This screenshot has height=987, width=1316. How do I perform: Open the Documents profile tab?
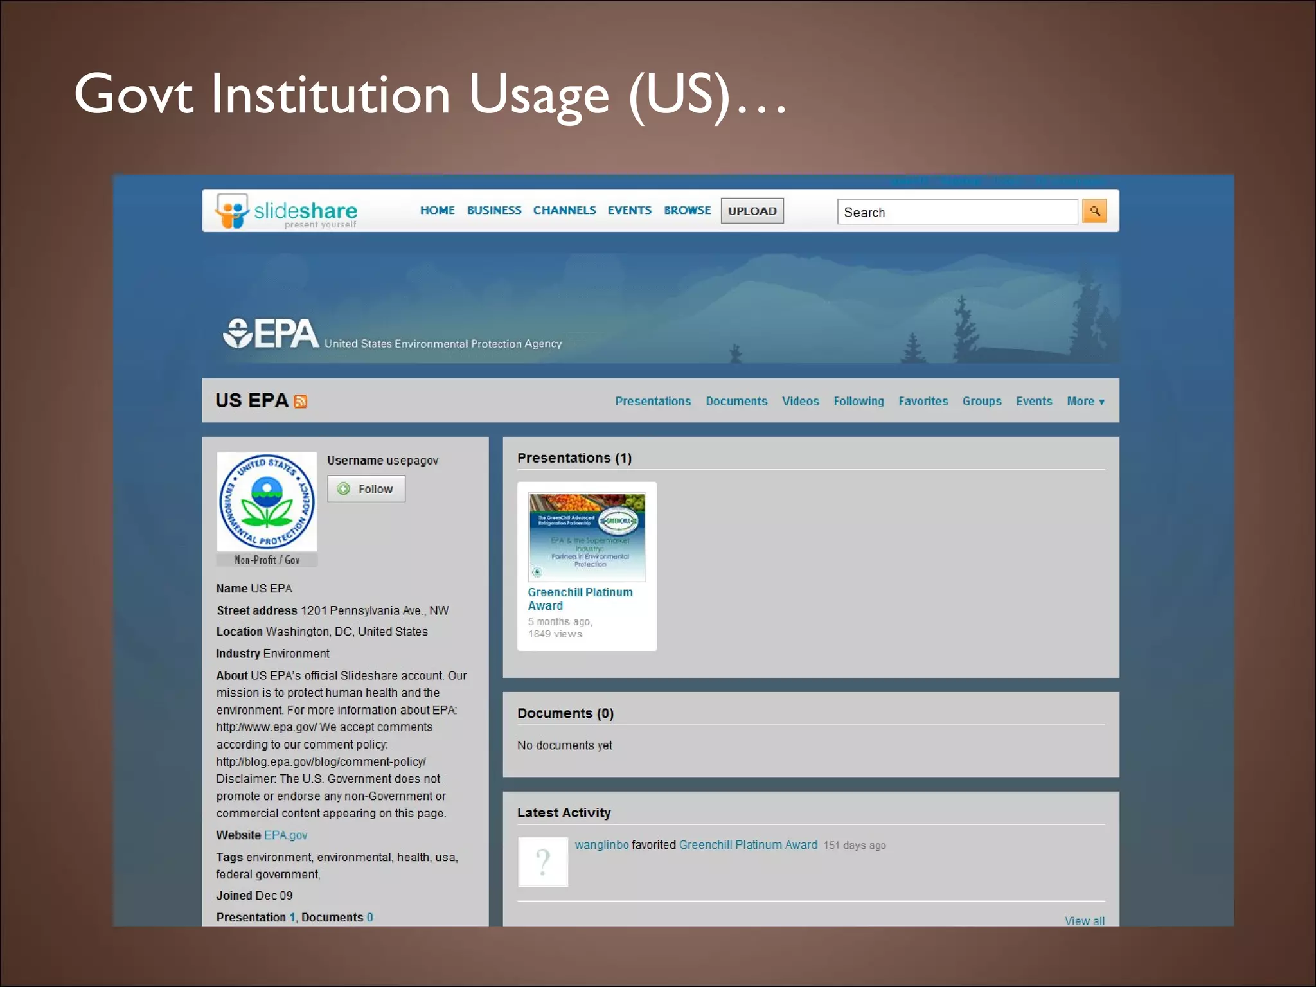[736, 401]
